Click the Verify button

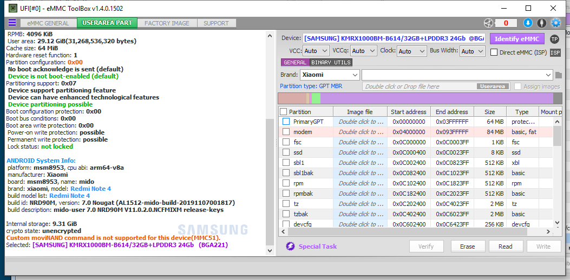[x=426, y=246]
